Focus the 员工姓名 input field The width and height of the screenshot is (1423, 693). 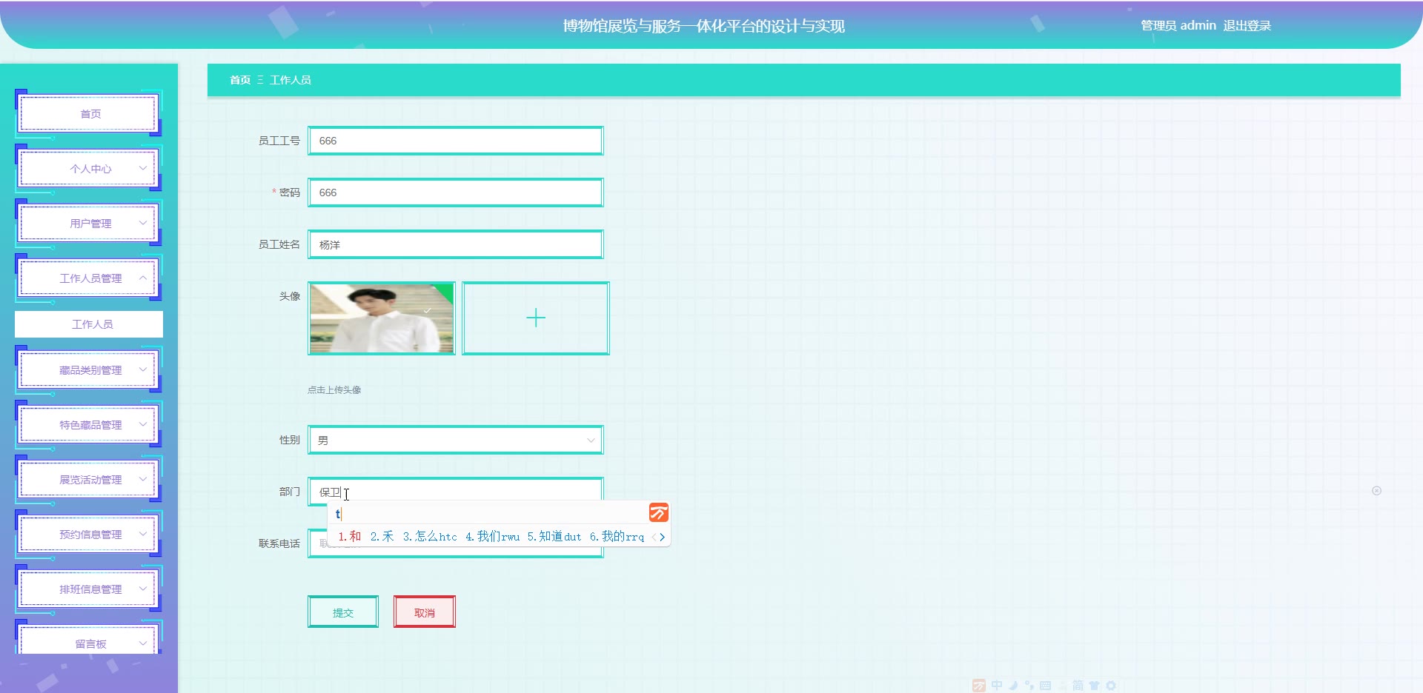(456, 244)
